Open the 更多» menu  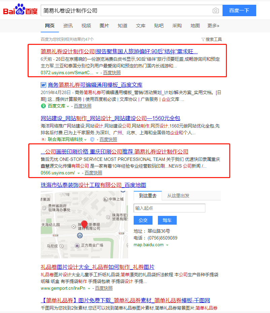coord(213,26)
